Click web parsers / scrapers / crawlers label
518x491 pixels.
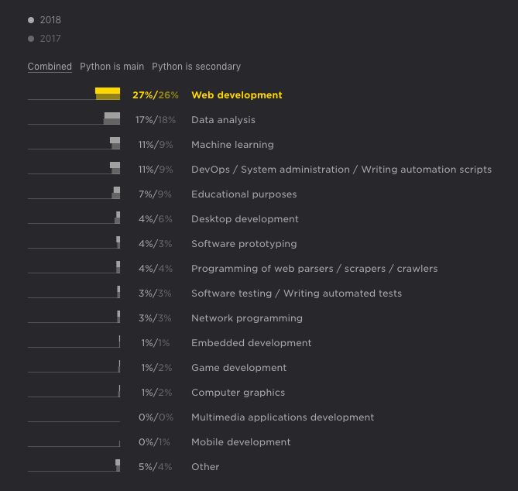pyautogui.click(x=314, y=269)
